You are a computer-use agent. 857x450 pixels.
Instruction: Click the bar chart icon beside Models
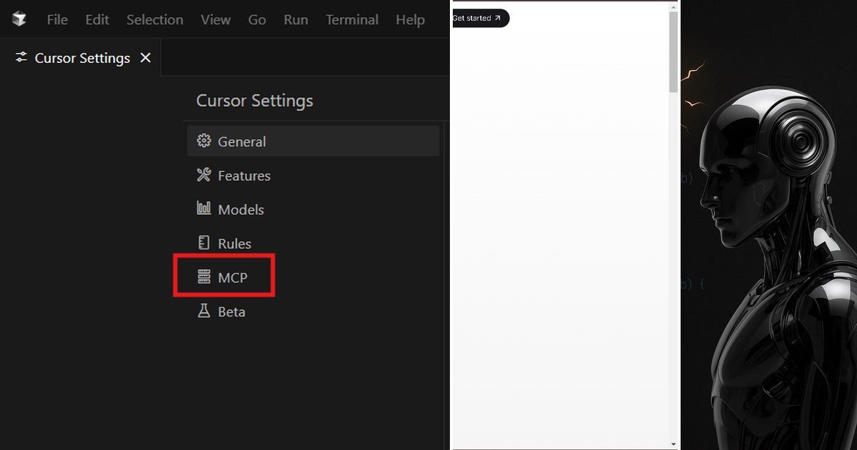tap(204, 209)
